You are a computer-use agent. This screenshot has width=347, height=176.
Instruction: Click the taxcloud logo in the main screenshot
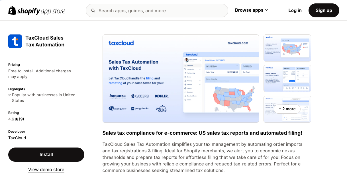click(121, 43)
